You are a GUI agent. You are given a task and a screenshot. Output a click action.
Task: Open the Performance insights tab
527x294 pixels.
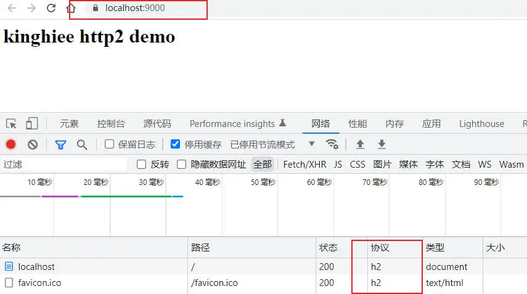click(x=238, y=124)
